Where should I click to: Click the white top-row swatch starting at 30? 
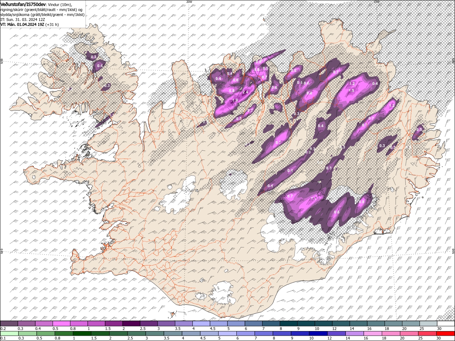[446, 324]
